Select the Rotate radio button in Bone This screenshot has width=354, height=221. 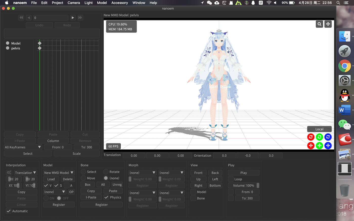106,172
